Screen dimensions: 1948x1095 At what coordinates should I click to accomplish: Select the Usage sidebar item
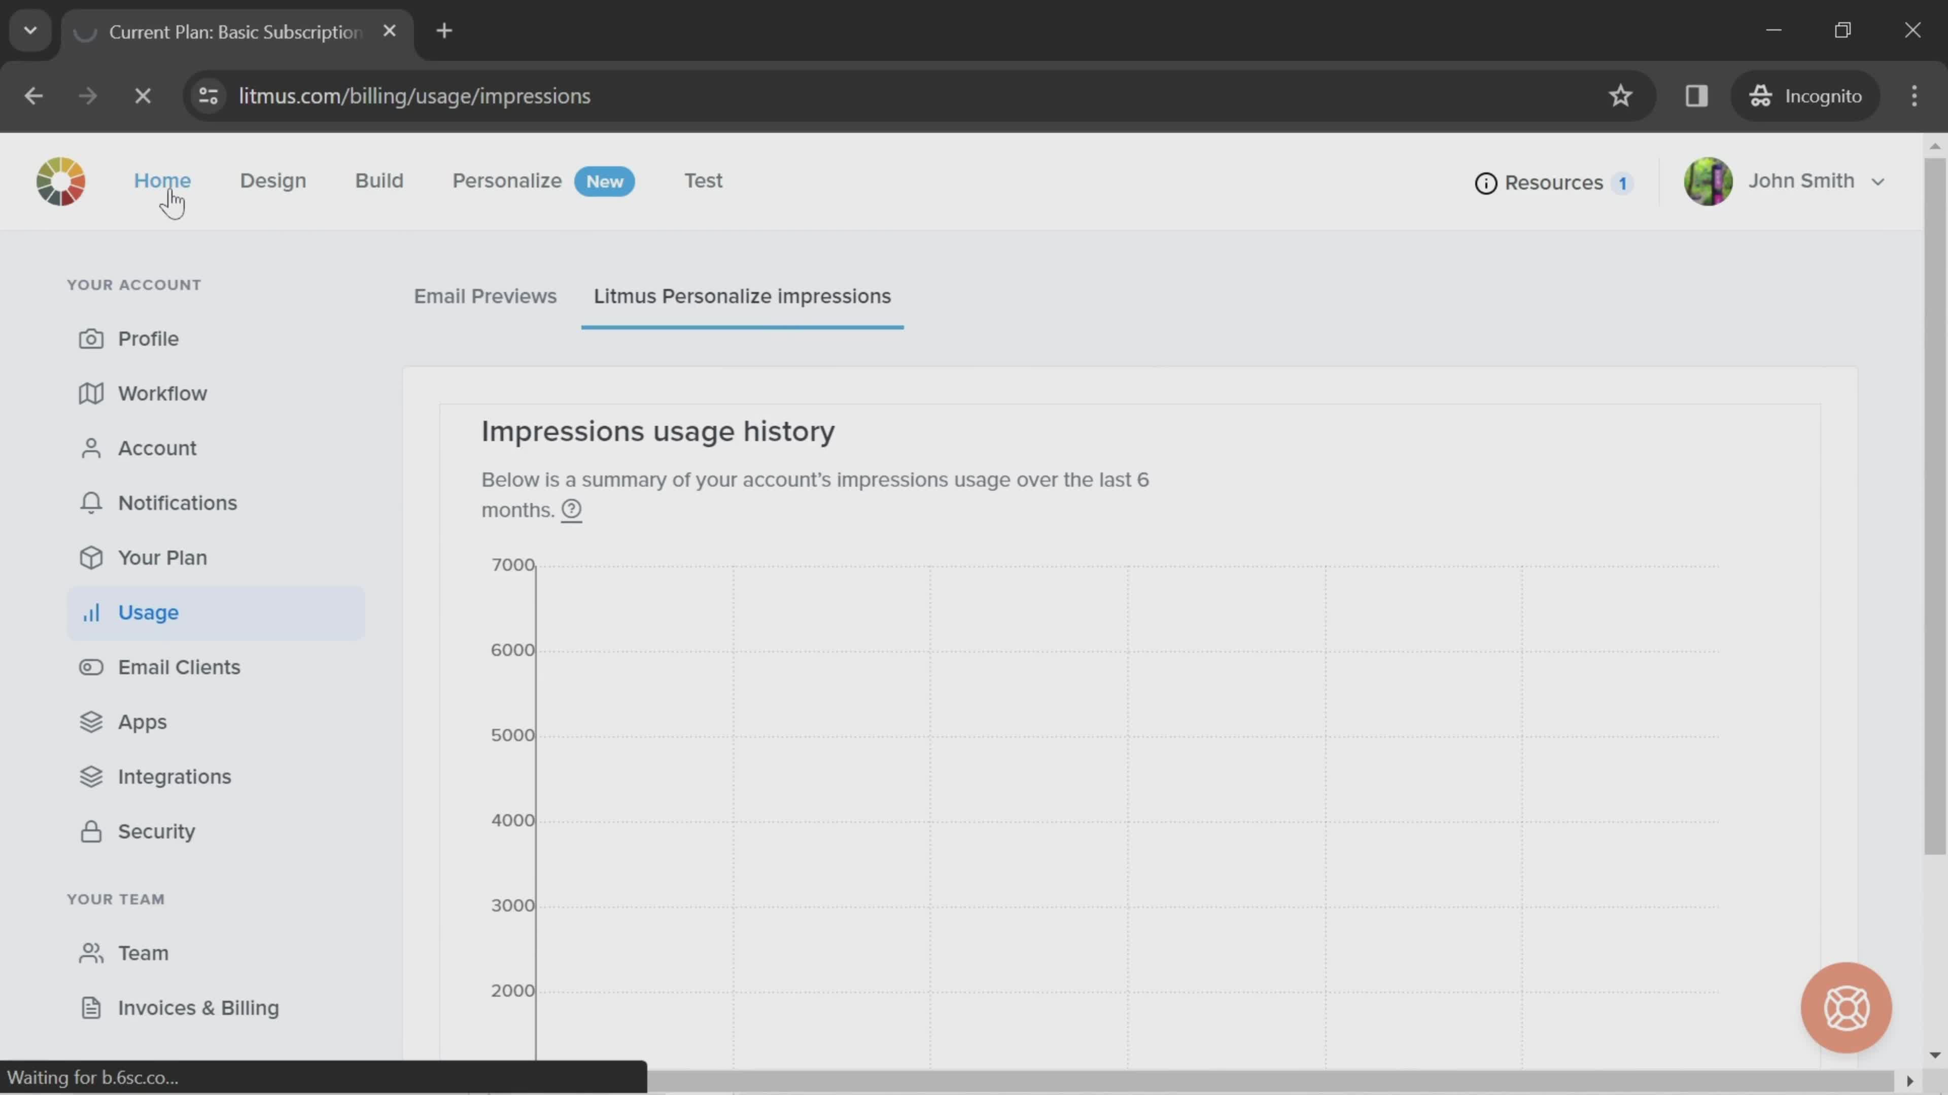[x=216, y=613]
